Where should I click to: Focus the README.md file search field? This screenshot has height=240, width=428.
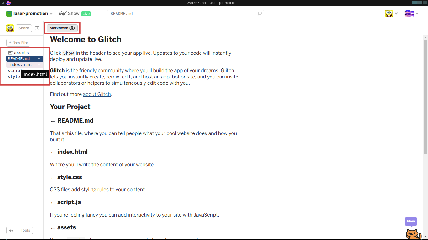[185, 14]
